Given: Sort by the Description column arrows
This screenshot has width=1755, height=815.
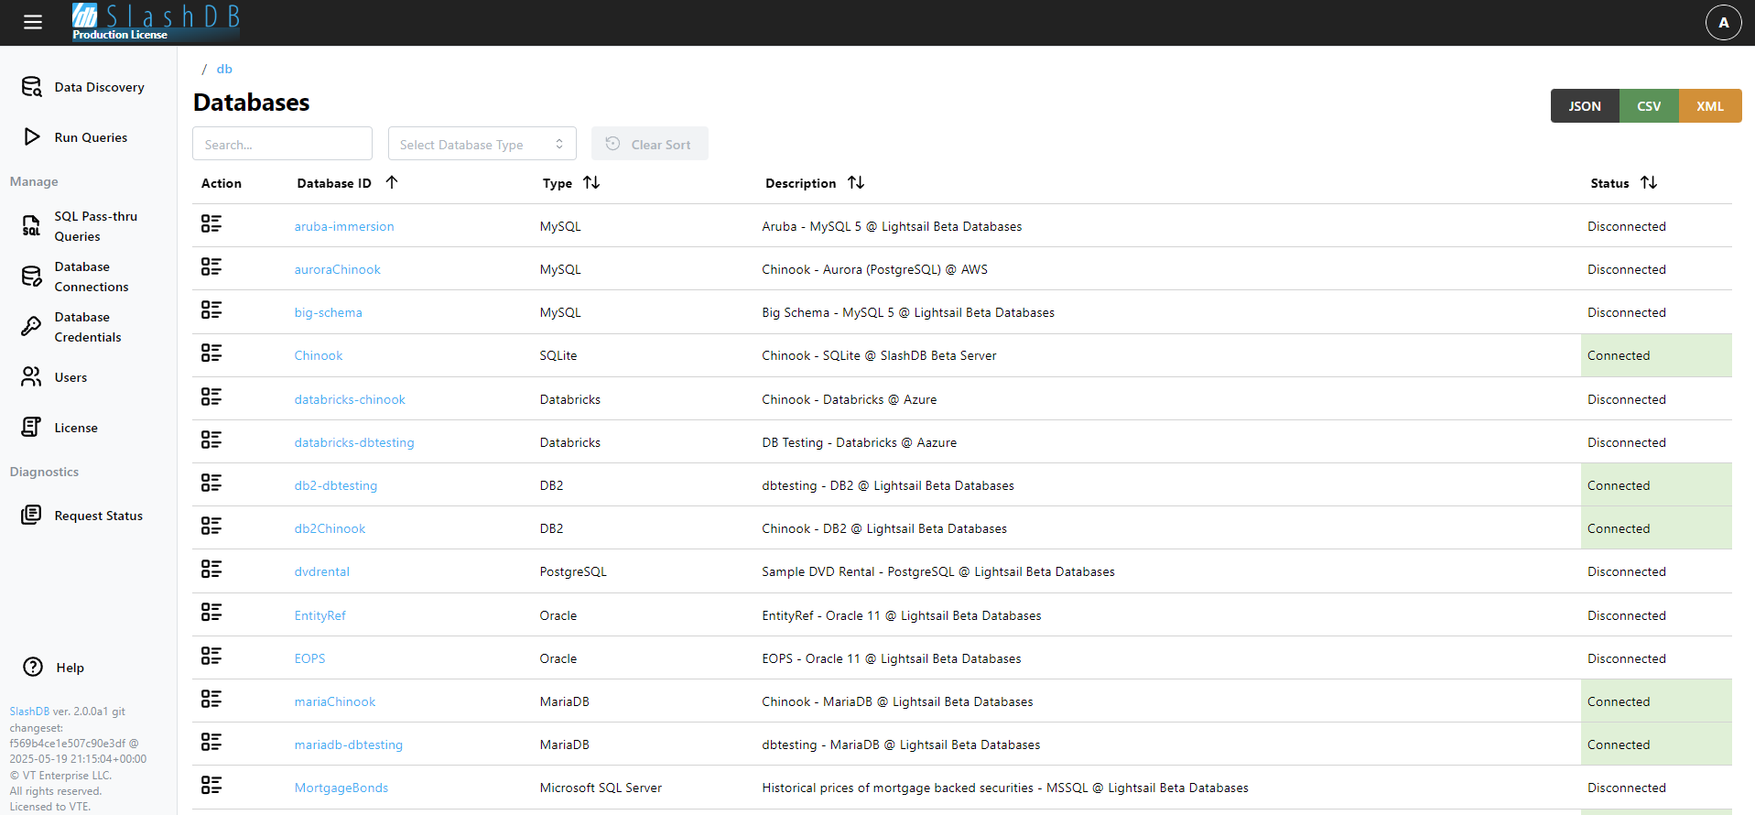Looking at the screenshot, I should click(856, 182).
